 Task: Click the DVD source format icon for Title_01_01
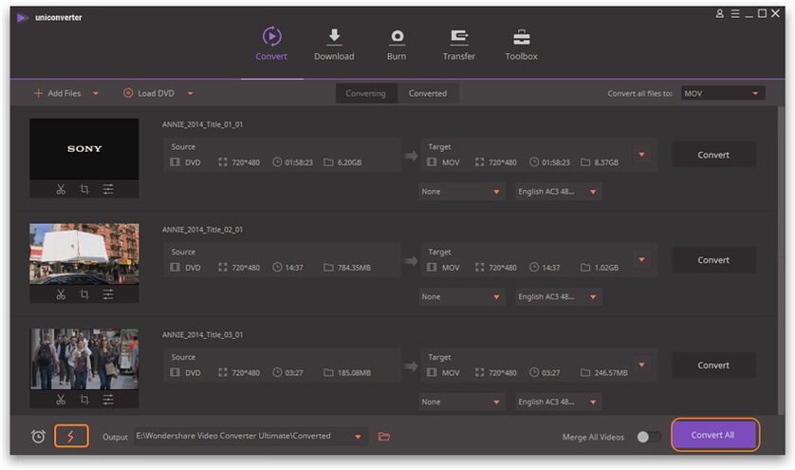pos(175,162)
